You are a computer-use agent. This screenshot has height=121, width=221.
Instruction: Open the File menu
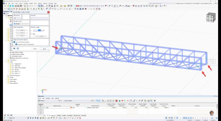(6, 3)
